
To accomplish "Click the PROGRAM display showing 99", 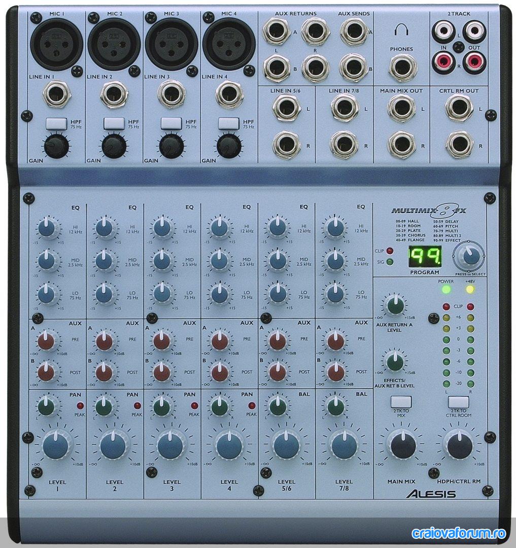I will [425, 257].
